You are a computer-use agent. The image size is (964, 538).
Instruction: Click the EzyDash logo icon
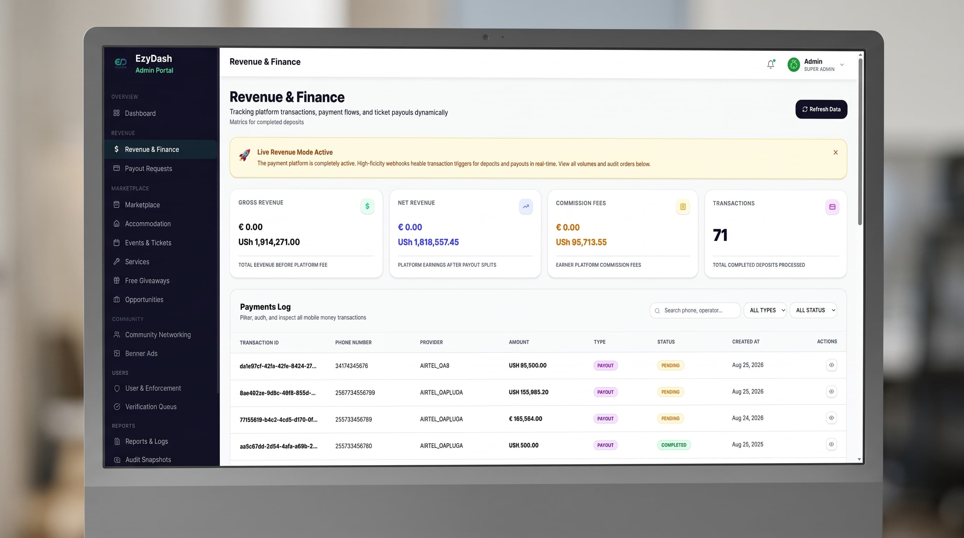click(120, 63)
